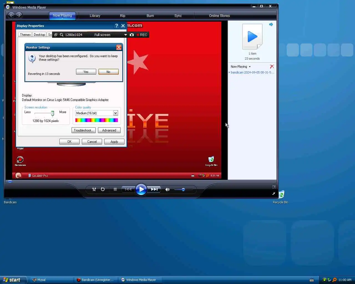Open the Burn tab

point(150,16)
